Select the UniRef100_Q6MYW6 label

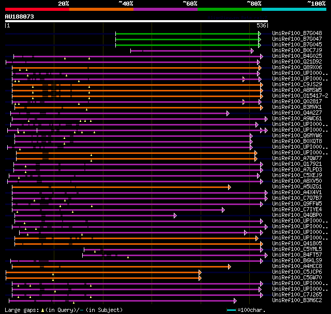[297, 135]
